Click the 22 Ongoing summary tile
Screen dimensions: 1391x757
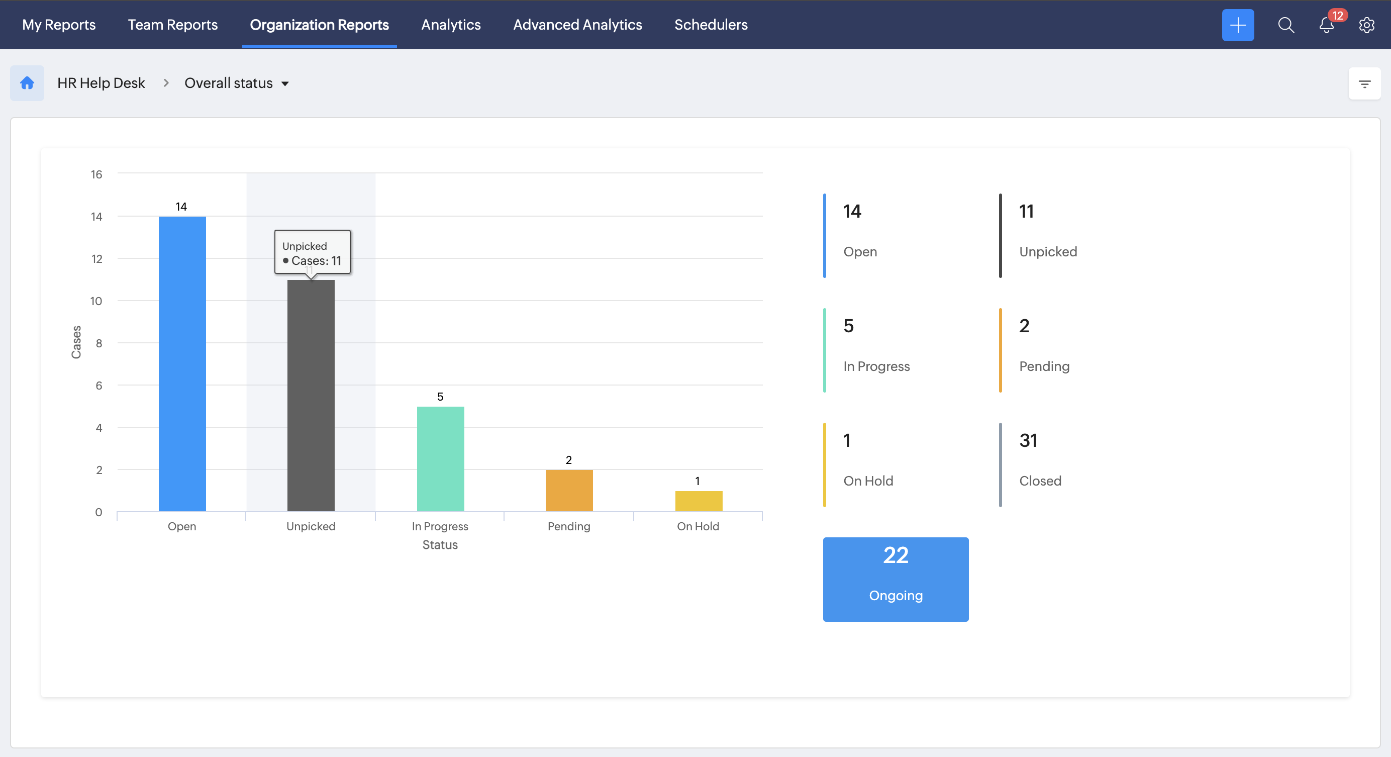pyautogui.click(x=896, y=579)
